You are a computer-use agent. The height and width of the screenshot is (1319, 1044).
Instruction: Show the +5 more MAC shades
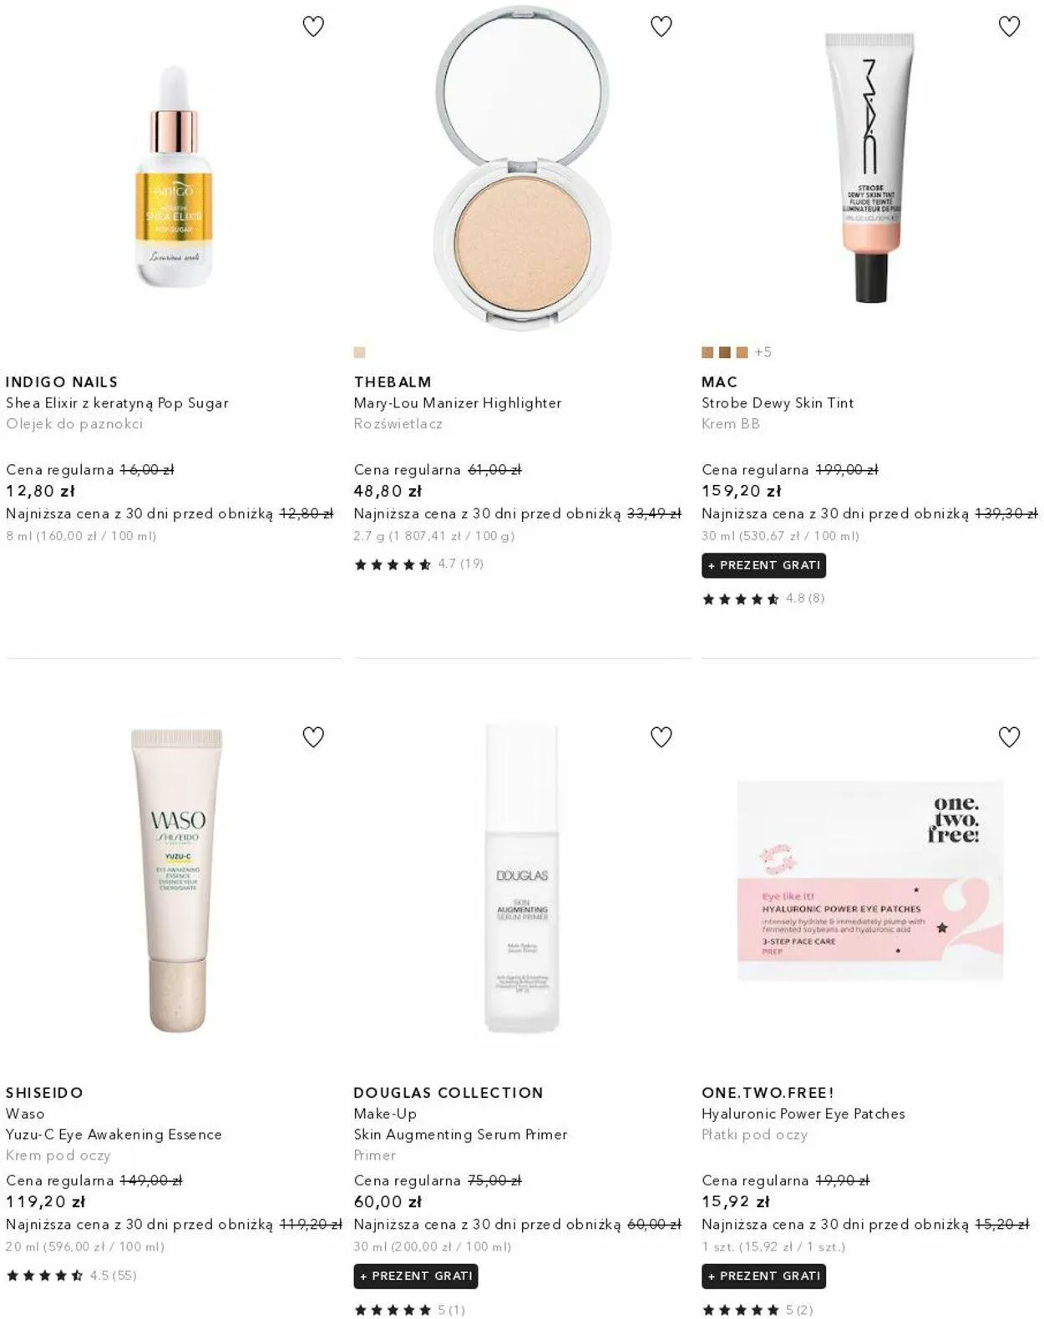click(763, 352)
